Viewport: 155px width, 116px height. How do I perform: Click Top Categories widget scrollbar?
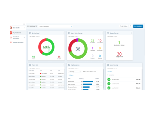pos(103,79)
